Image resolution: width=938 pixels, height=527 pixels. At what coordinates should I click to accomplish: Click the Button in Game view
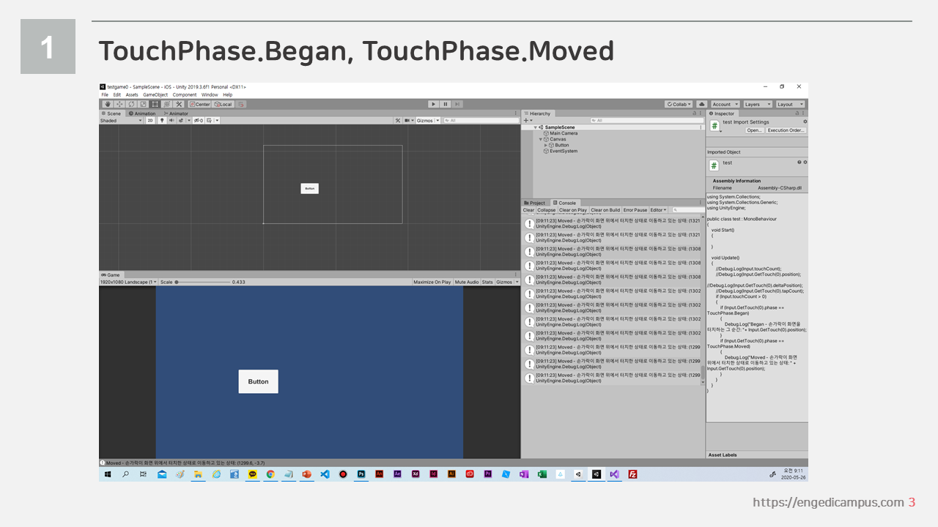click(x=258, y=381)
